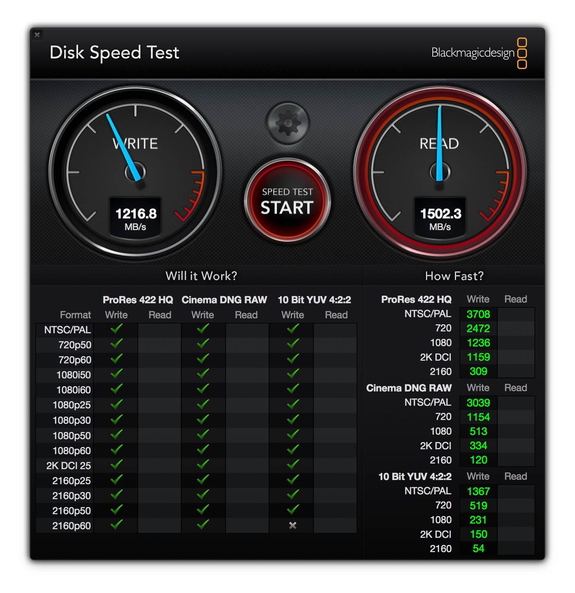Click 10 Bit YUV 1080p60 write checkmark
The width and height of the screenshot is (575, 593).
[x=293, y=450]
